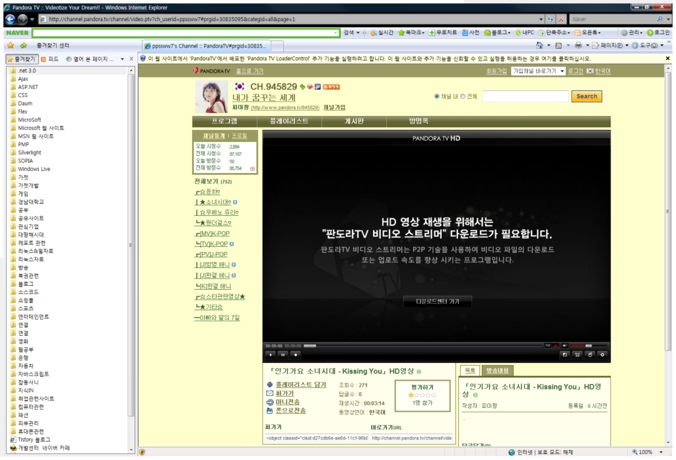Click the 퍼가기 envelope icon

point(269,393)
